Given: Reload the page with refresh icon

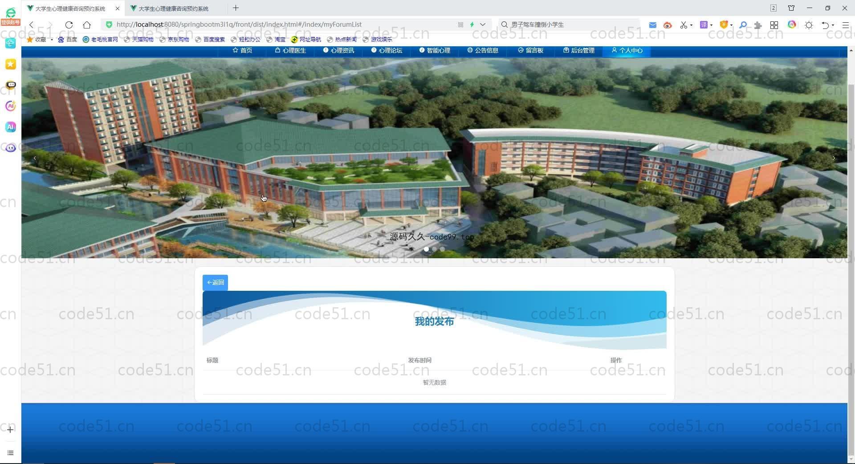Looking at the screenshot, I should [69, 24].
